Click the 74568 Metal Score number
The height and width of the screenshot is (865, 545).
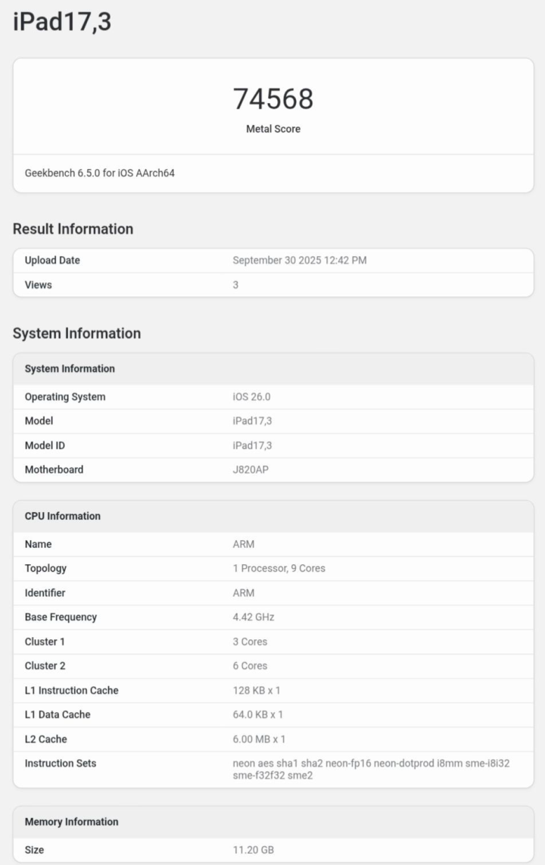pos(272,99)
